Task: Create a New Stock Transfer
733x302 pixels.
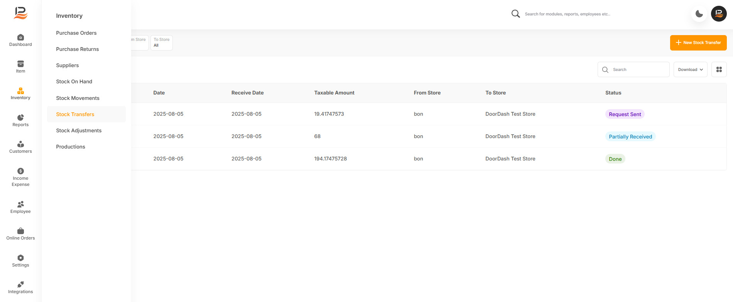Action: point(698,42)
